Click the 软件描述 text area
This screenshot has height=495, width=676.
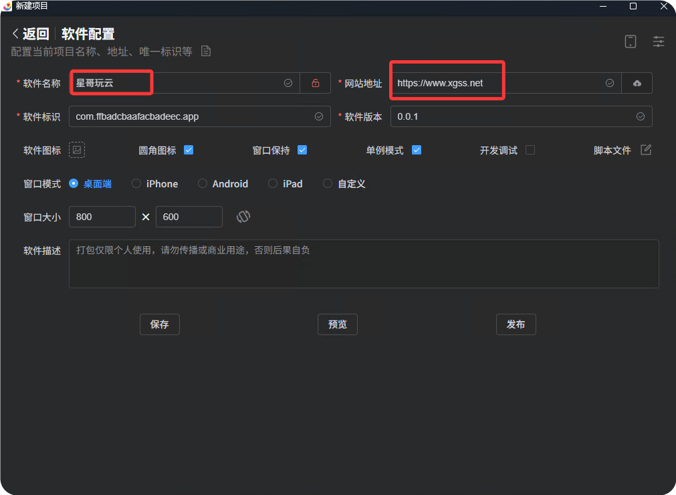coord(364,264)
